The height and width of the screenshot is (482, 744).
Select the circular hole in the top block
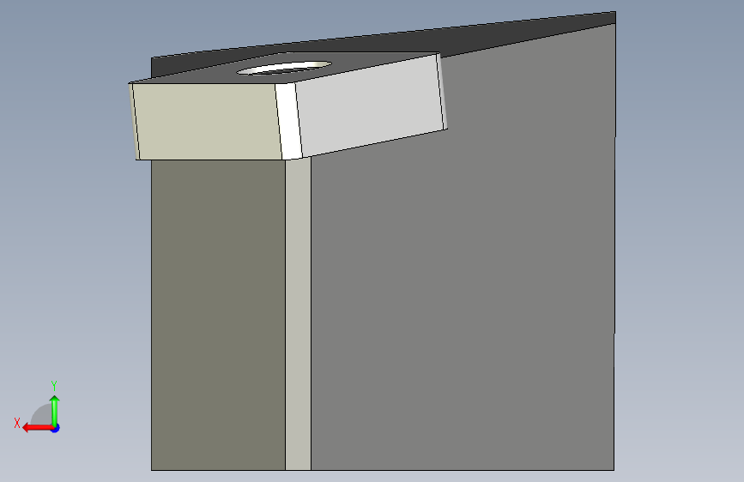(284, 68)
